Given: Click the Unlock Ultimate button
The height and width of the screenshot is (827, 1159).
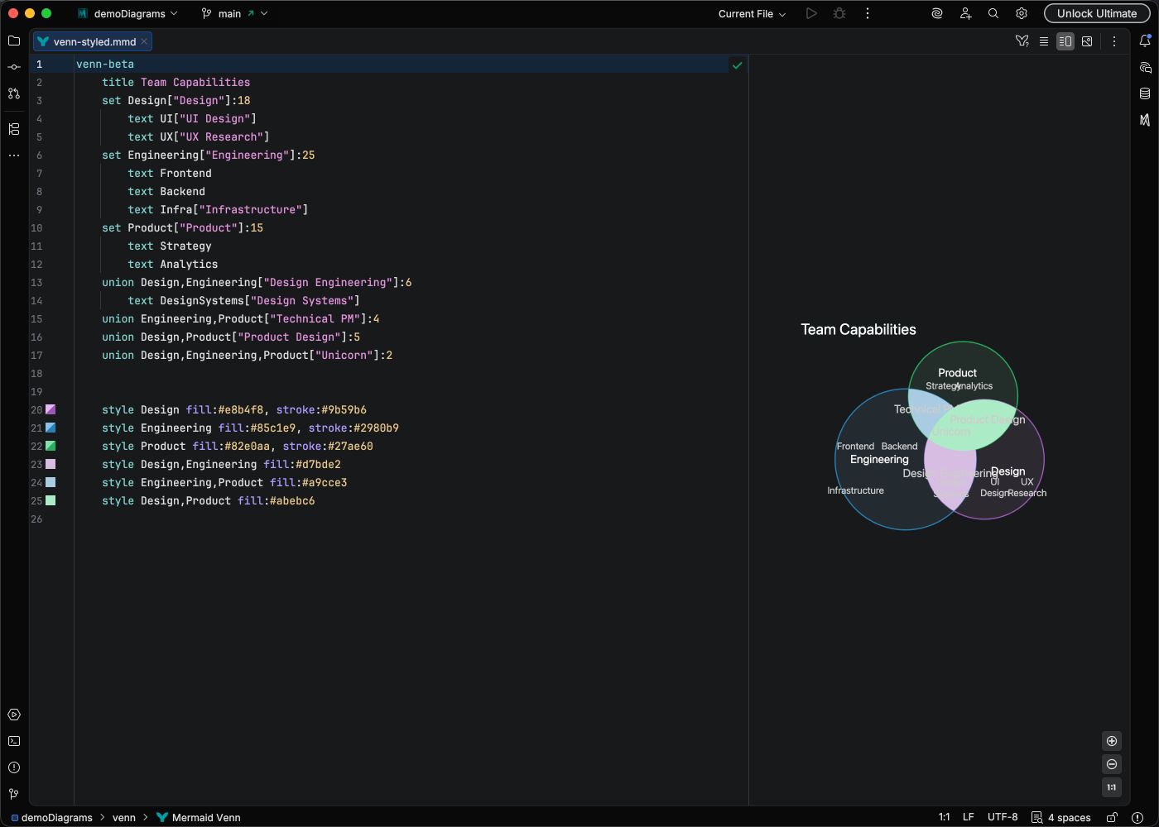Looking at the screenshot, I should (1097, 13).
